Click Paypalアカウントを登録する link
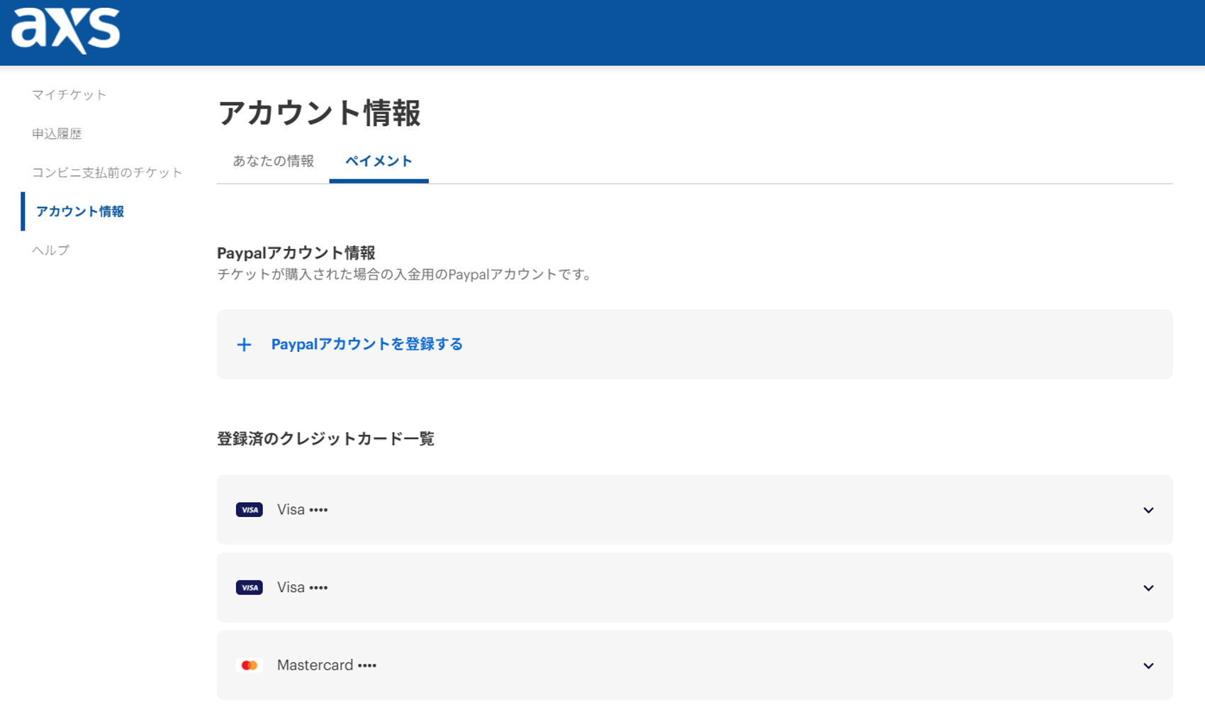Screen dimensions: 1205x715 (366, 344)
